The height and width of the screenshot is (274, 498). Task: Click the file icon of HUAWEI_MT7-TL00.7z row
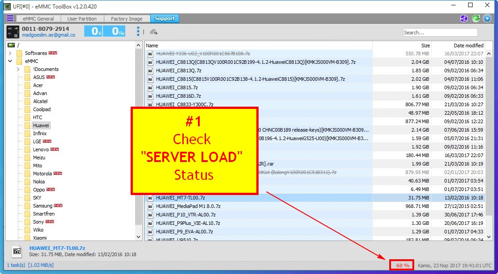150,198
